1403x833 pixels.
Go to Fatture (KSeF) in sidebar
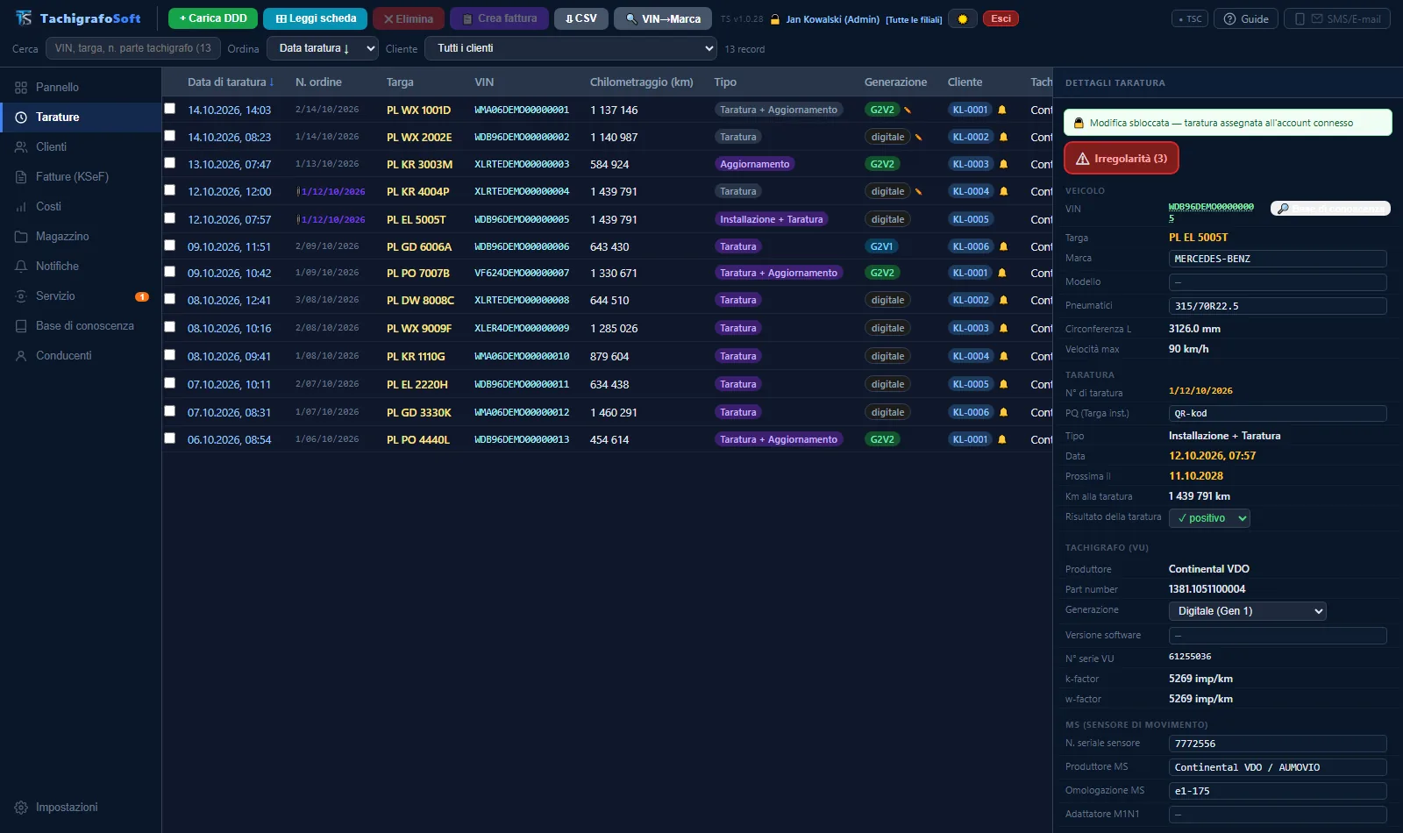[x=81, y=176]
